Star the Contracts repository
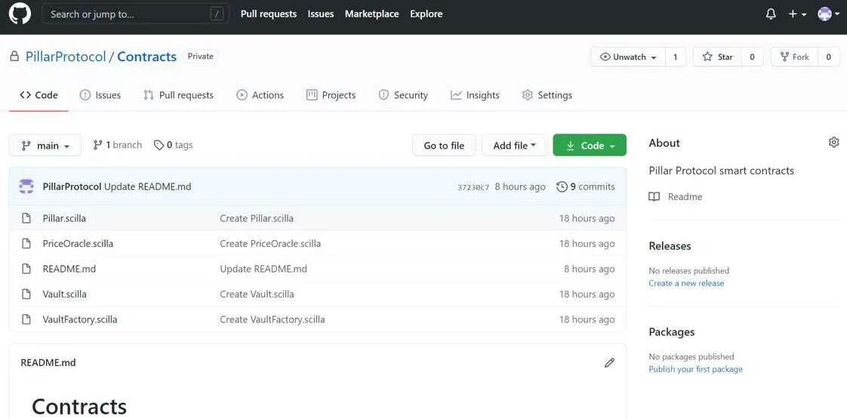 point(717,57)
